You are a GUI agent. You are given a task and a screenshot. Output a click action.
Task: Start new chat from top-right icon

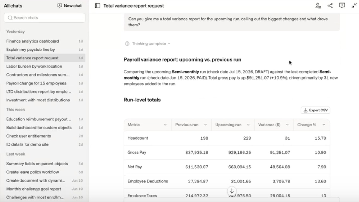[342, 6]
